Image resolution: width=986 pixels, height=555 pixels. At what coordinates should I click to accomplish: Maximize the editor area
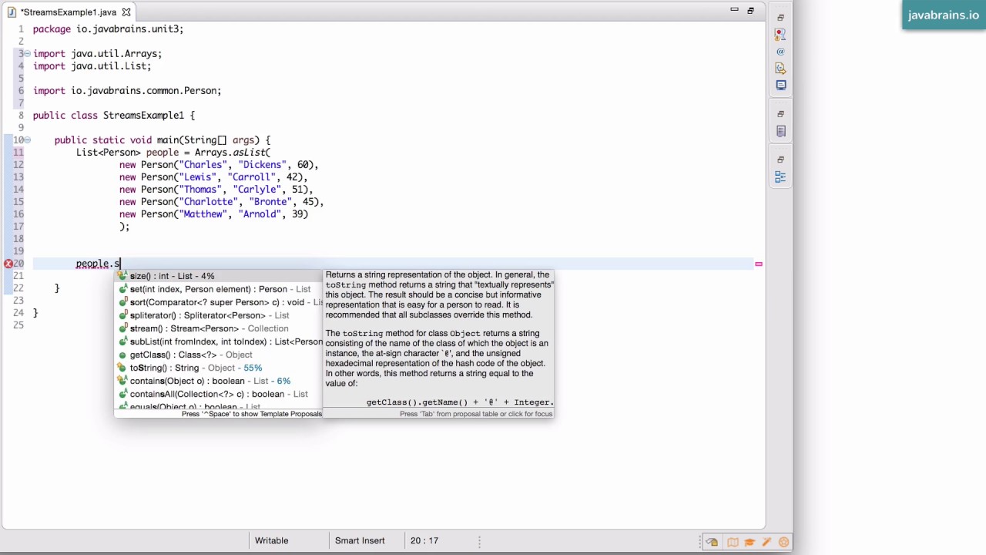point(750,10)
